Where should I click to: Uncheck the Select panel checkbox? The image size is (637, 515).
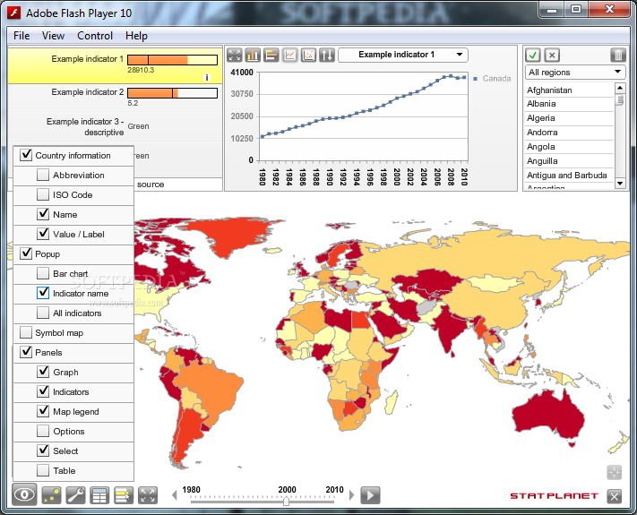pos(43,451)
